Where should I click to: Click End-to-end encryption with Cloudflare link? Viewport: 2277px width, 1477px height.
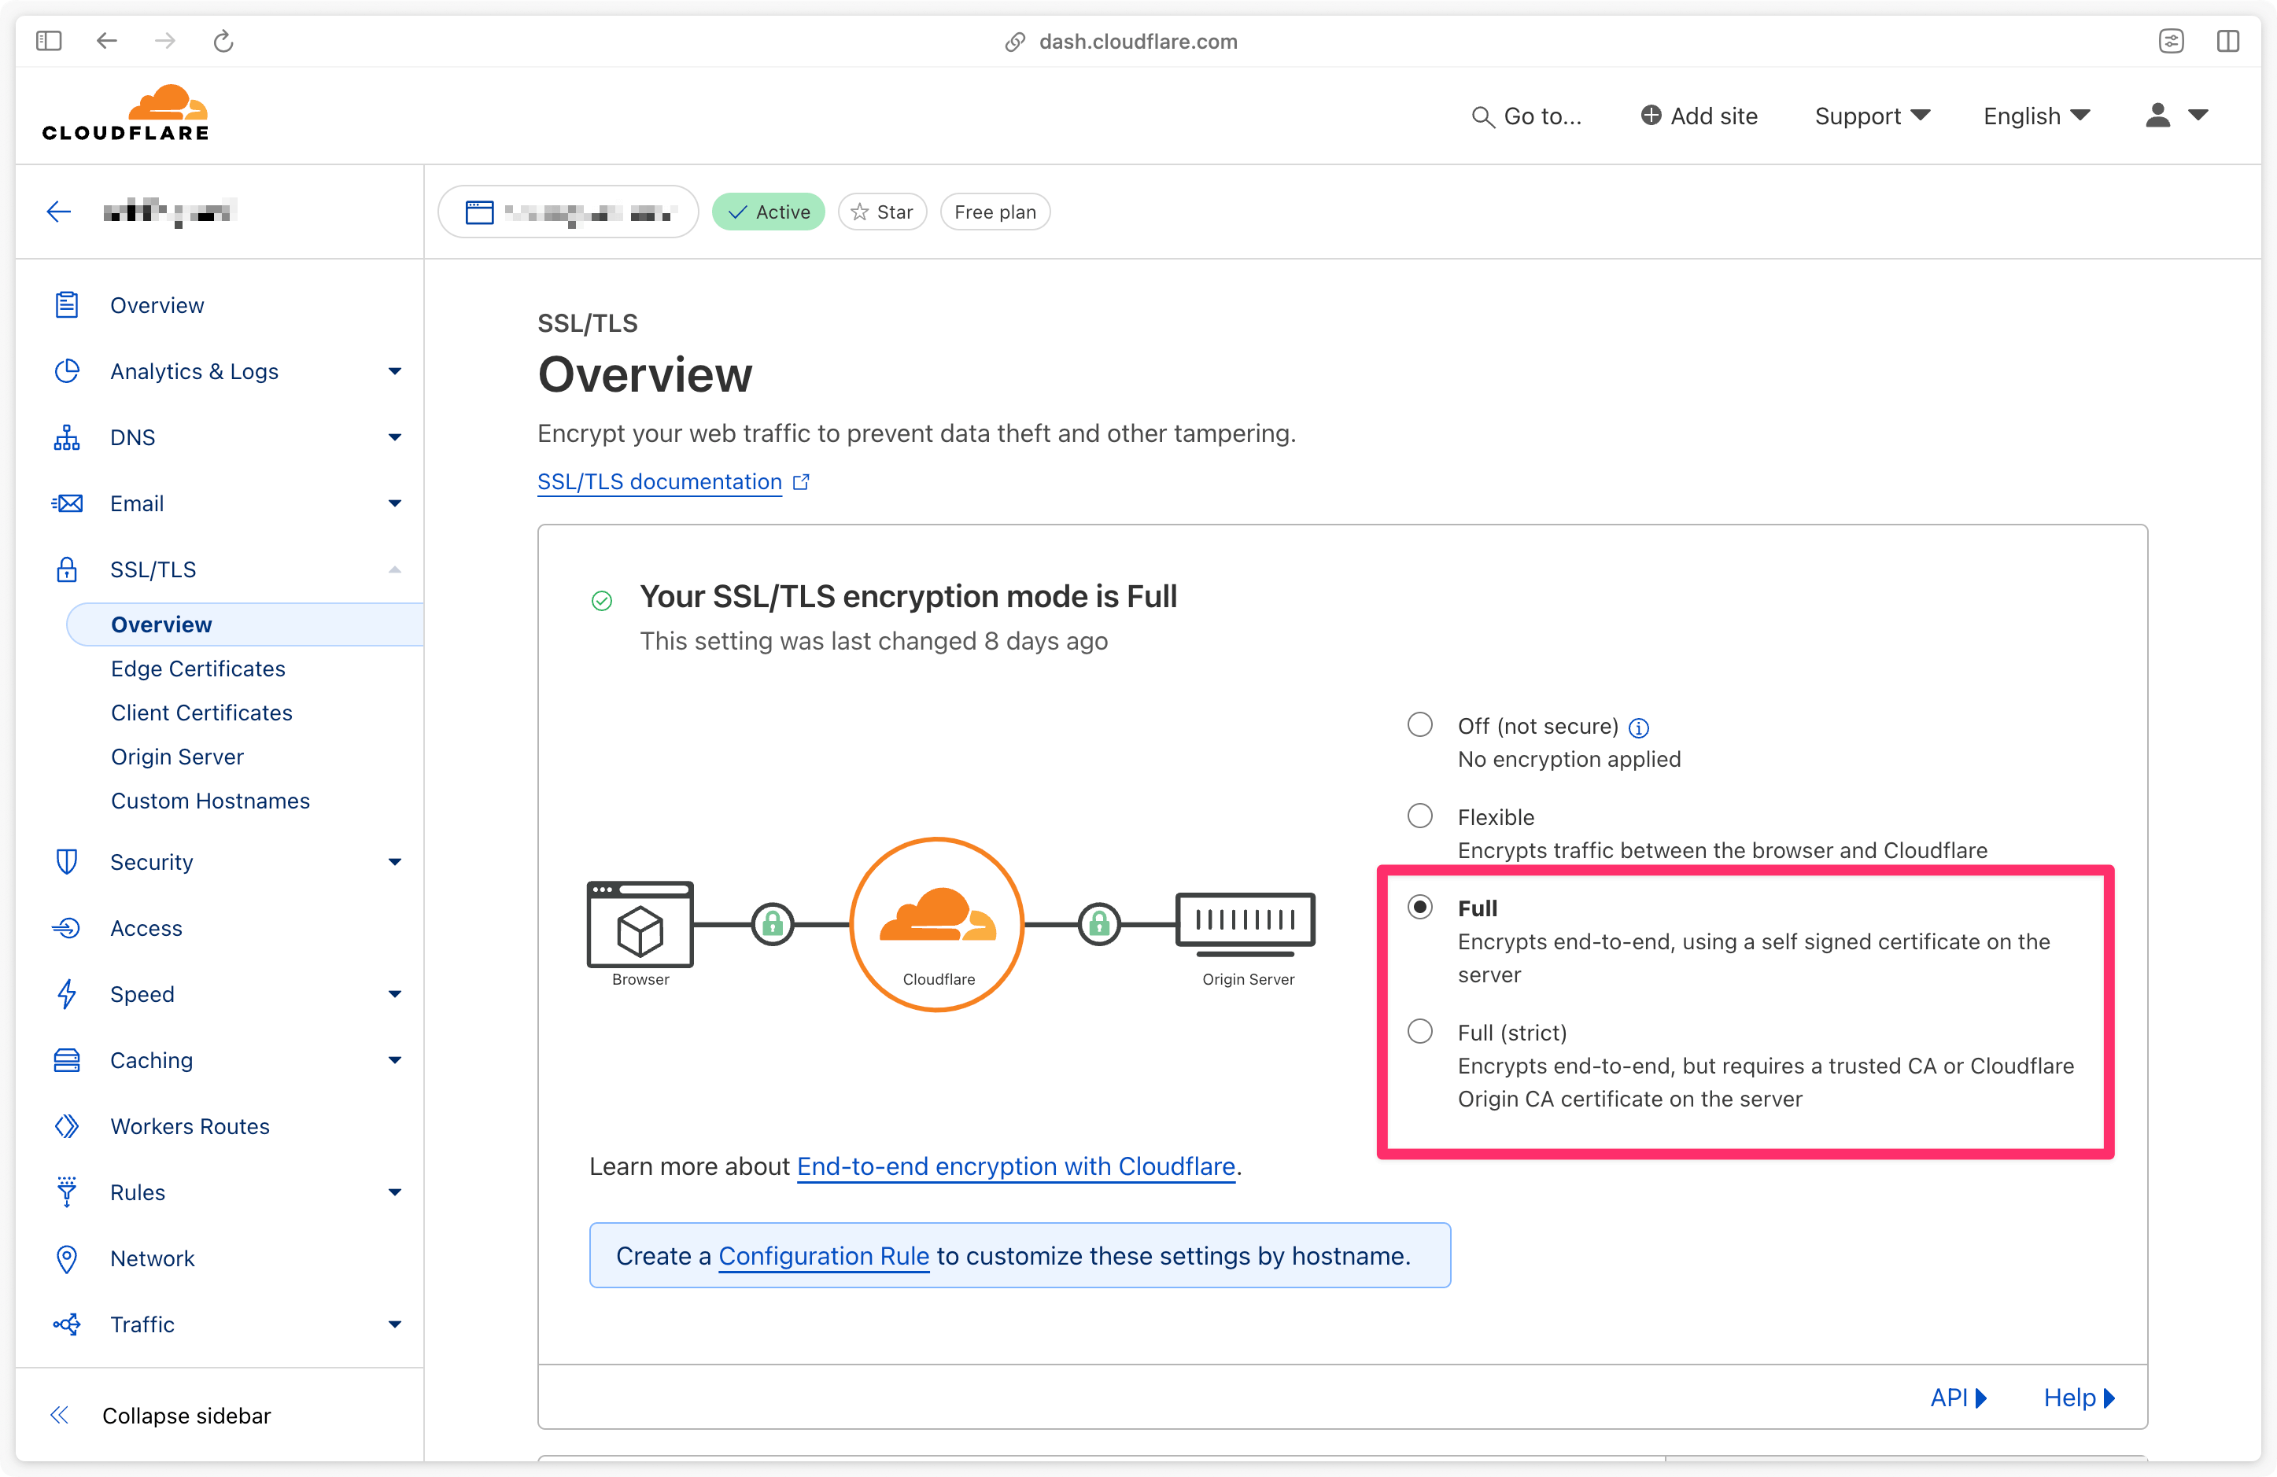tap(1017, 1166)
